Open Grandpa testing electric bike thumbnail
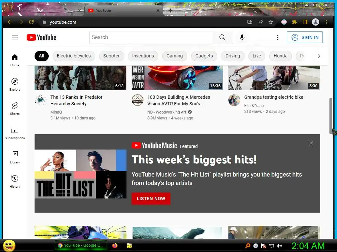 [x=274, y=78]
